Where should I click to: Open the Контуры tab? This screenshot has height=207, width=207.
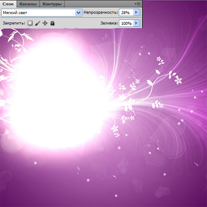[52, 4]
